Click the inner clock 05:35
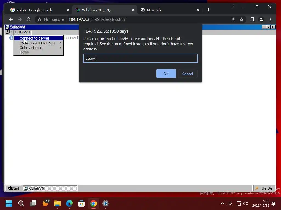Screen dimensions: 281x210 (267, 188)
